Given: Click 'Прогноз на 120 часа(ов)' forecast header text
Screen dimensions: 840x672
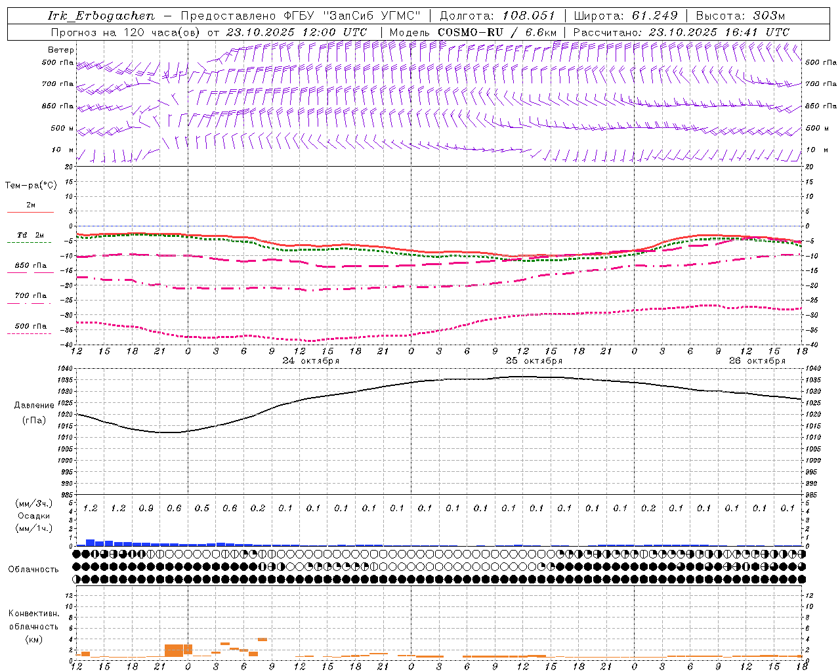Looking at the screenshot, I should [125, 32].
